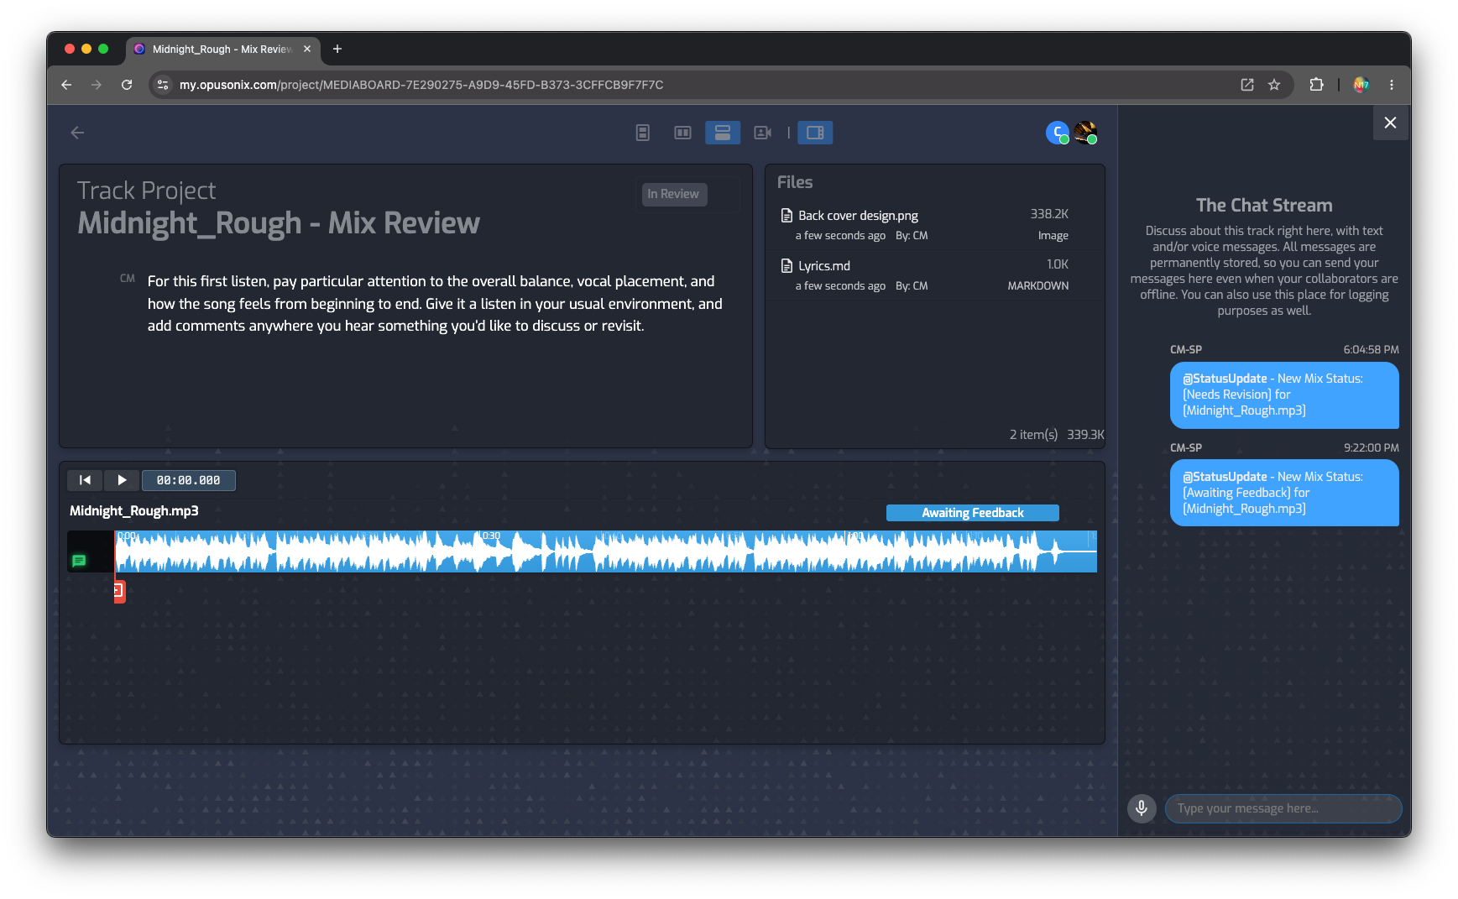The height and width of the screenshot is (899, 1458).
Task: Click the green comments icon on the track
Action: 79,561
